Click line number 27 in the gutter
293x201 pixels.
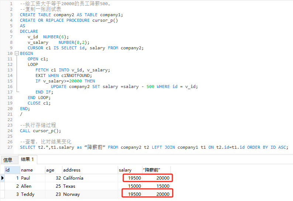[10, 147]
